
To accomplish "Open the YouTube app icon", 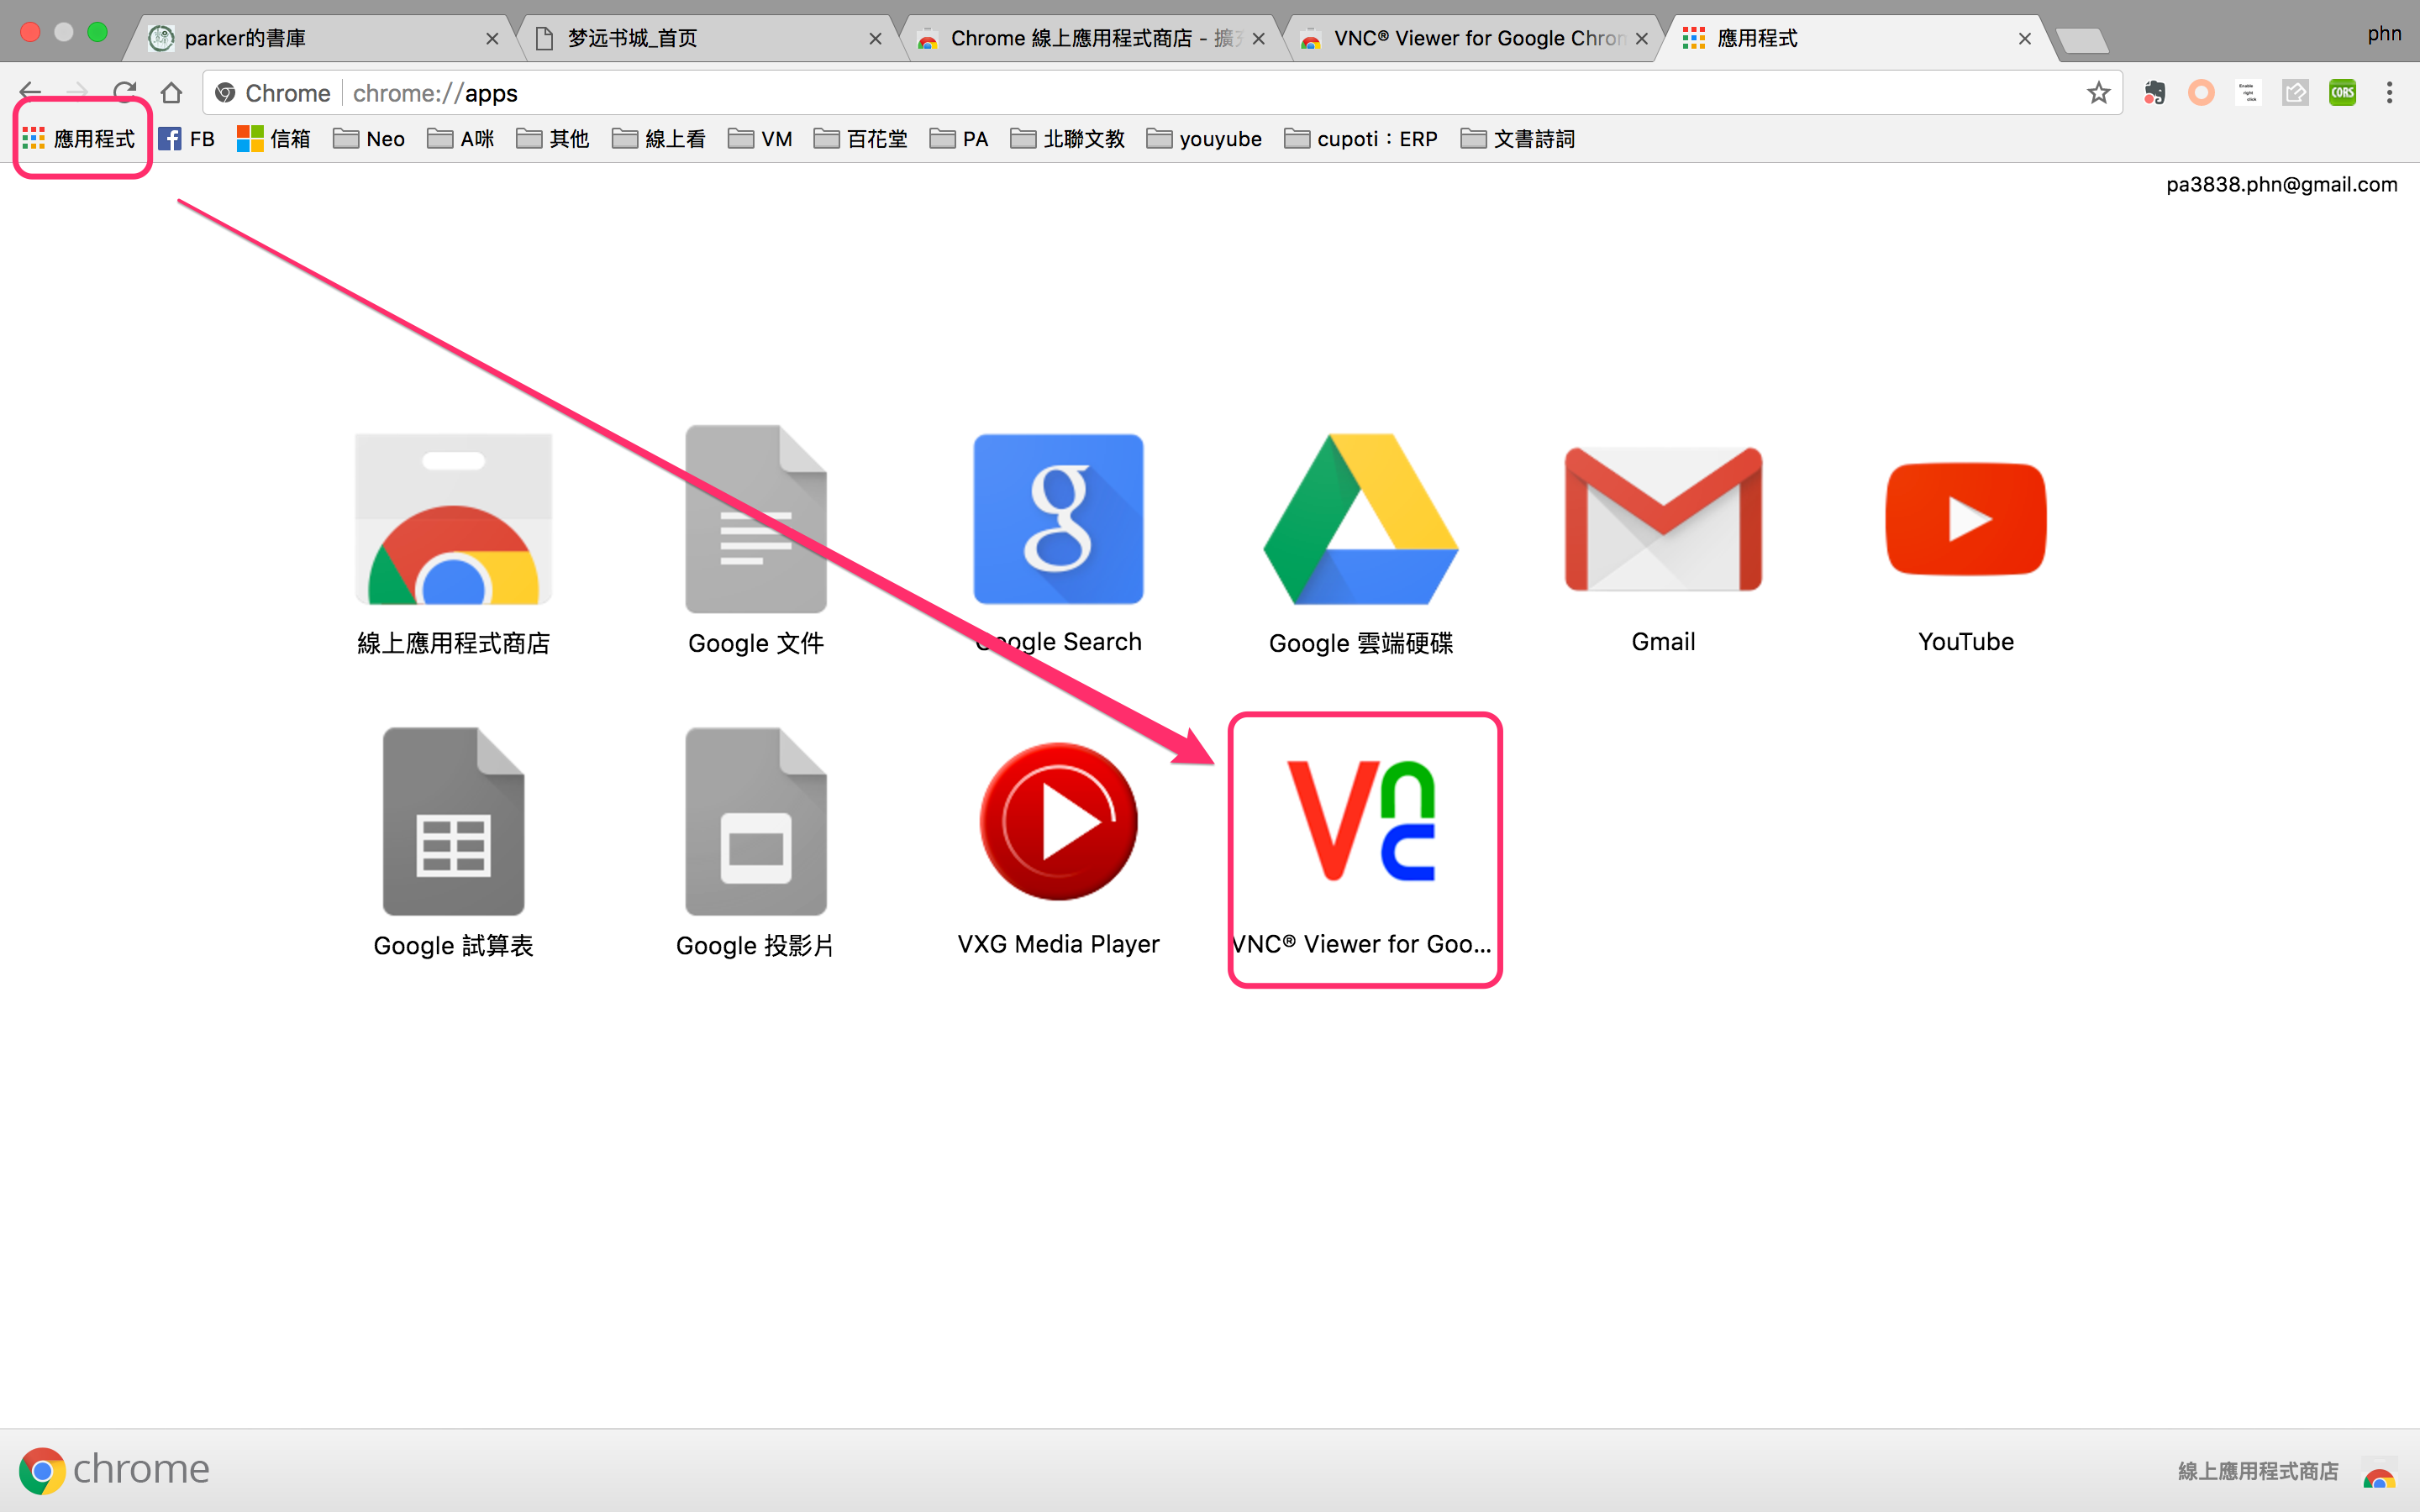I will 1965,519.
